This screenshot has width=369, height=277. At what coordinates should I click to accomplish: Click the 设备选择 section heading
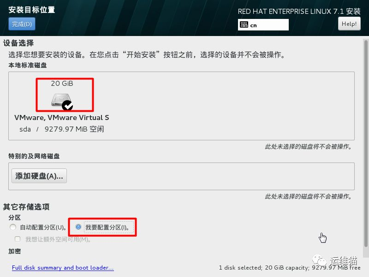[18, 43]
